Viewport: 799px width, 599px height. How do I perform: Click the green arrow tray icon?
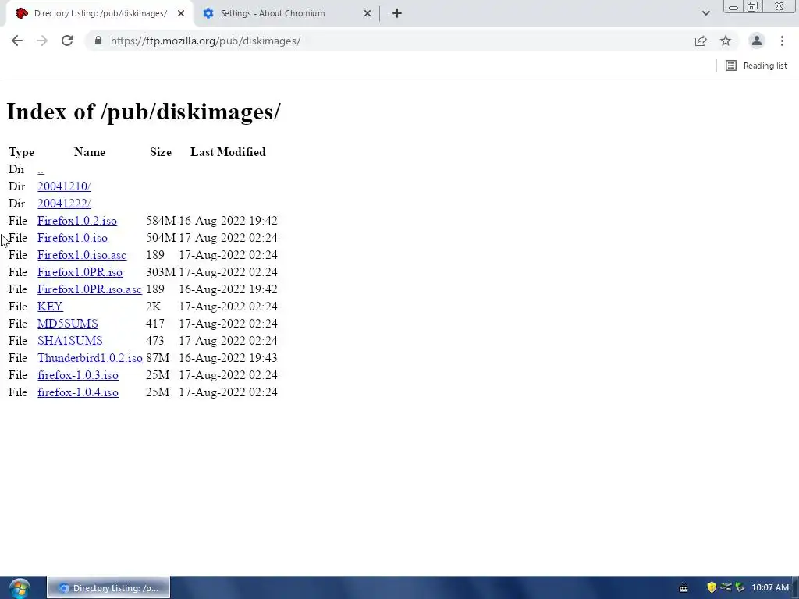(x=740, y=588)
